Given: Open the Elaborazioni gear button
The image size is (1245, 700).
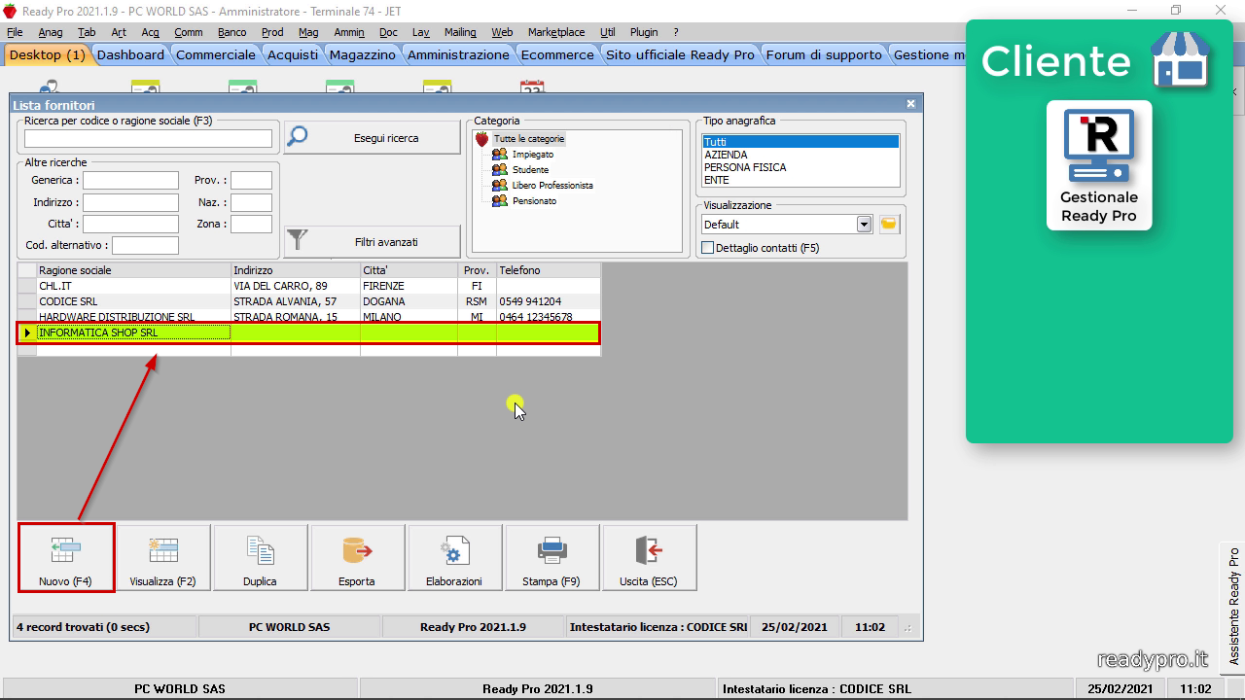Looking at the screenshot, I should [455, 558].
